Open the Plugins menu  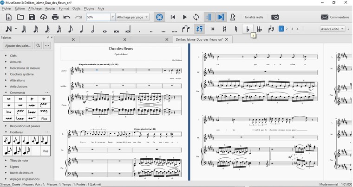coord(89,8)
